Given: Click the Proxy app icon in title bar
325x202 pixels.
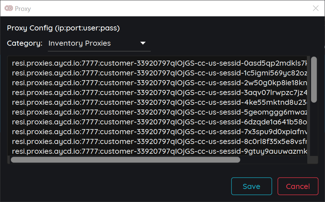Looking at the screenshot, I should tap(9, 8).
